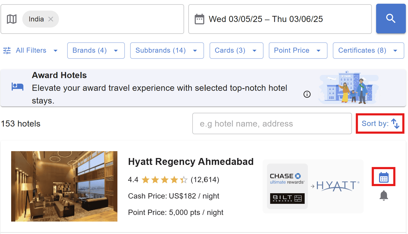View the Award Hotels info icon
The width and height of the screenshot is (408, 234).
tap(307, 94)
